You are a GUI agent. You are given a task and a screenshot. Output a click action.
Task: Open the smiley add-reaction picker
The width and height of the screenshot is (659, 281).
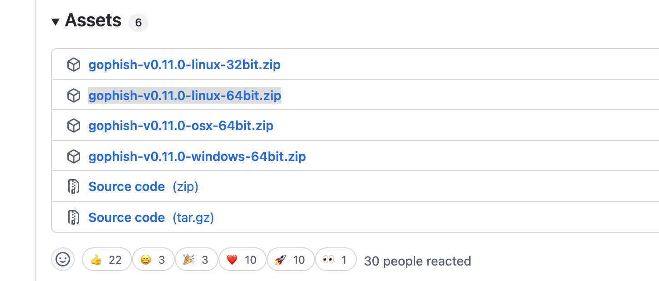[63, 260]
